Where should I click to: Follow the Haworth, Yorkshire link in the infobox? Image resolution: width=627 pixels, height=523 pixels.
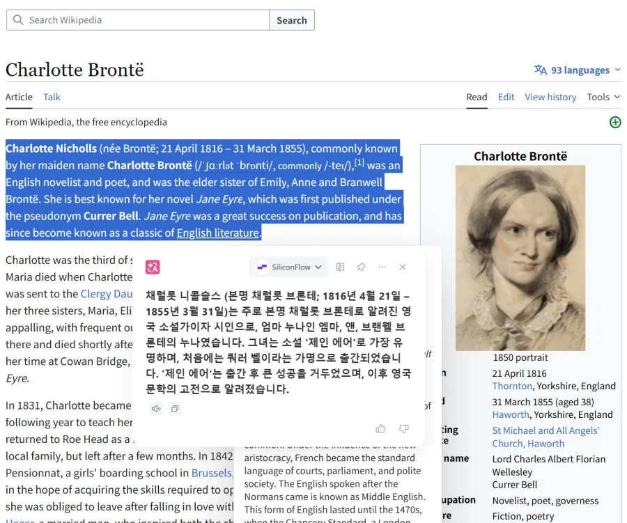(x=510, y=414)
